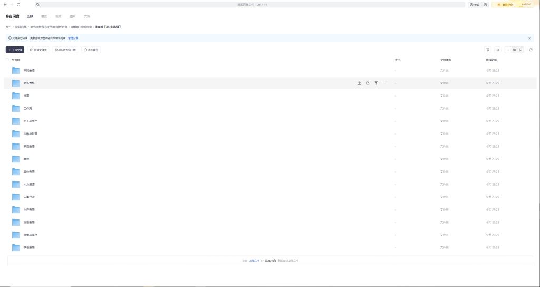Click 上传文件 link in bottom drop zone
The height and width of the screenshot is (287, 540).
(254, 261)
